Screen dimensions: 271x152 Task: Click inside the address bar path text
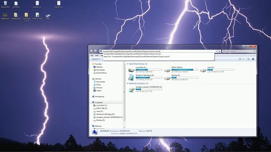tap(131, 52)
